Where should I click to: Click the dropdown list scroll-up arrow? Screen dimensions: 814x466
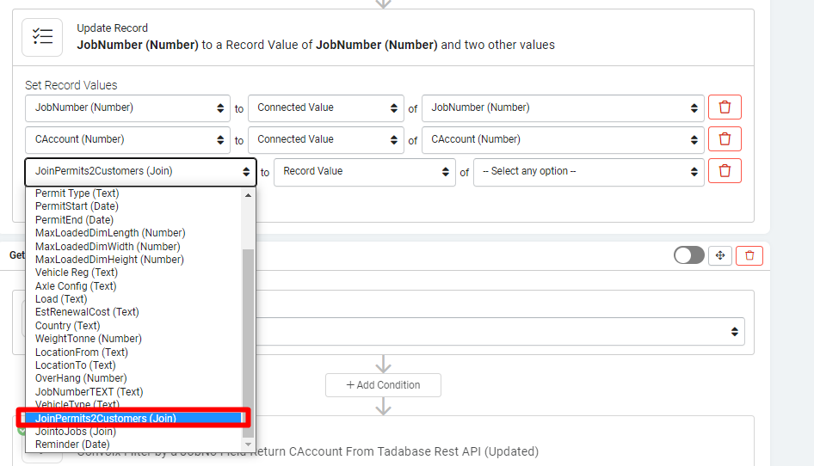tap(249, 194)
